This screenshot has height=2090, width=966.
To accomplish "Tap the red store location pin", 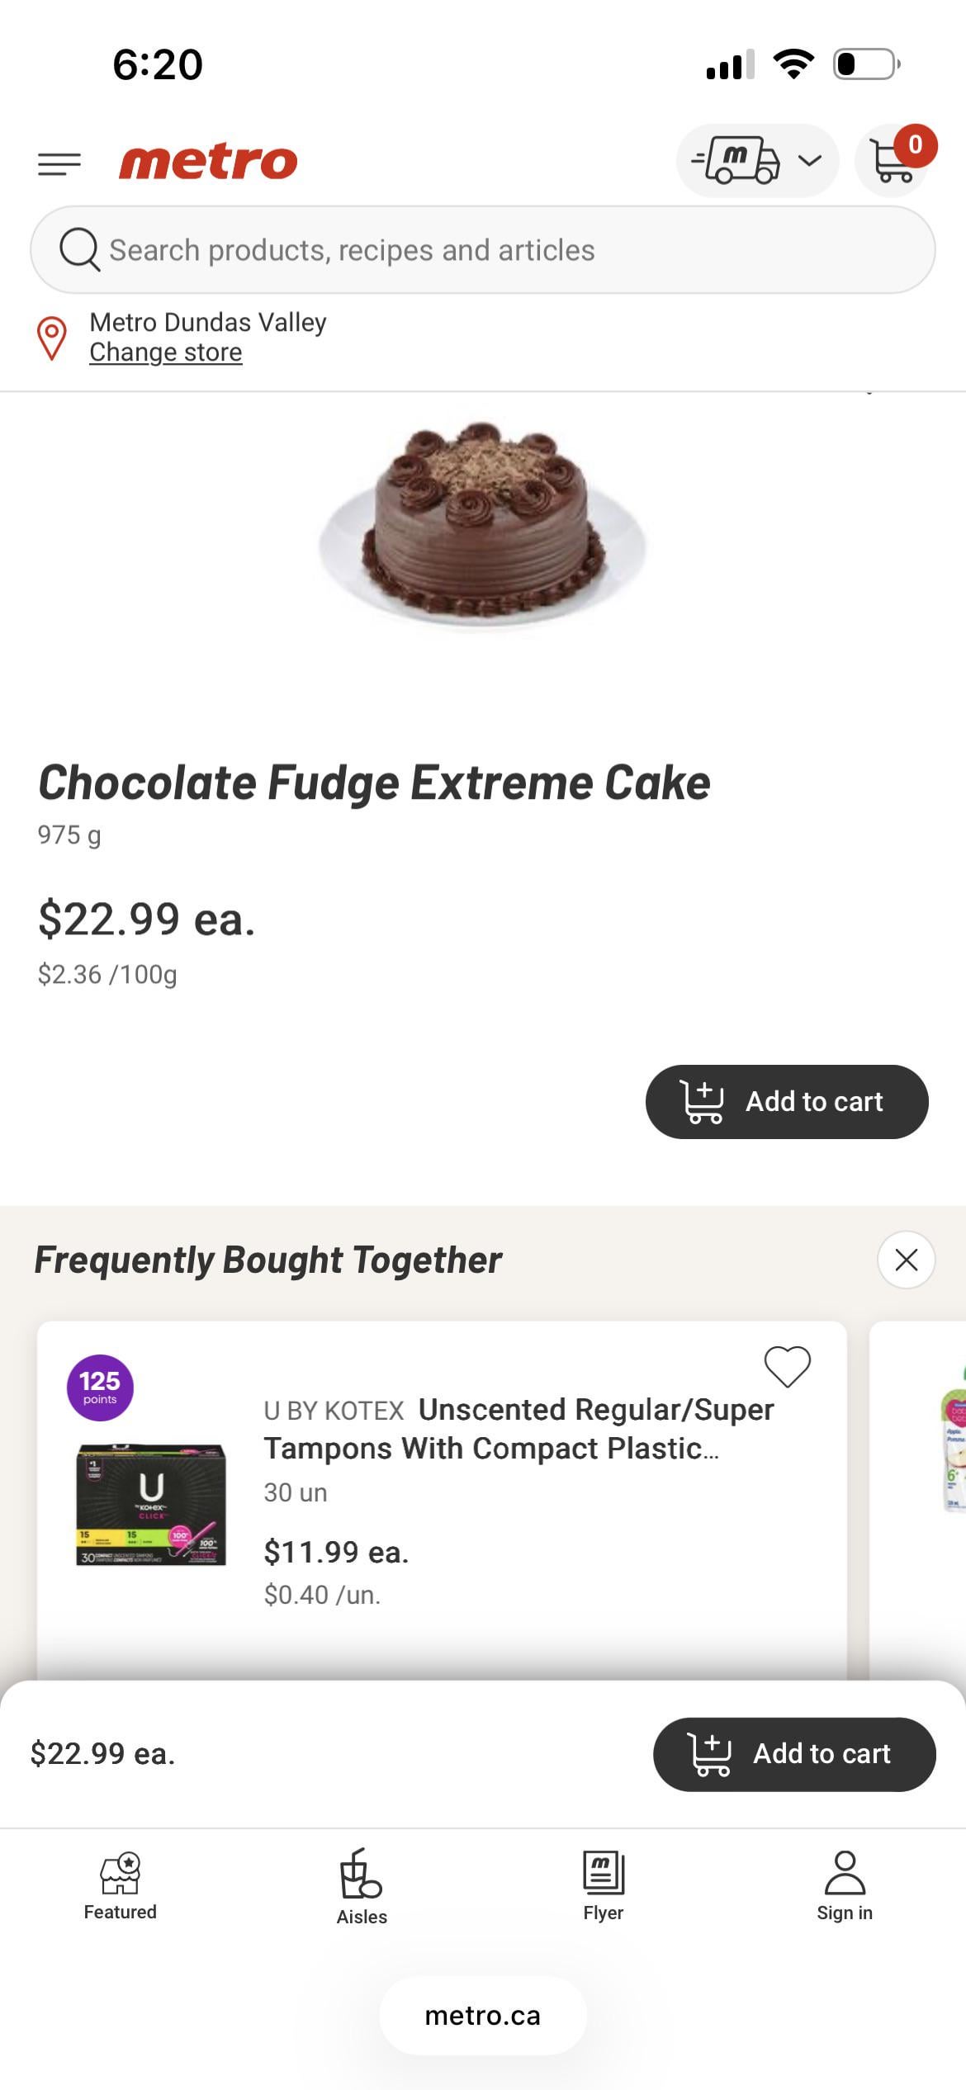I will [x=52, y=338].
